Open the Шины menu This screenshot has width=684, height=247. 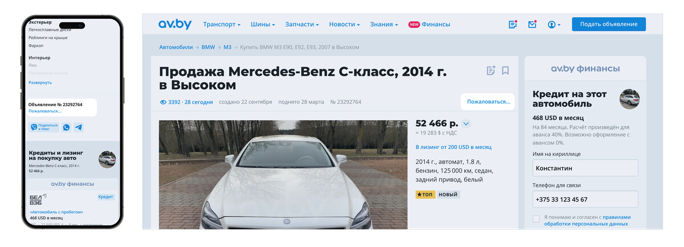click(263, 25)
